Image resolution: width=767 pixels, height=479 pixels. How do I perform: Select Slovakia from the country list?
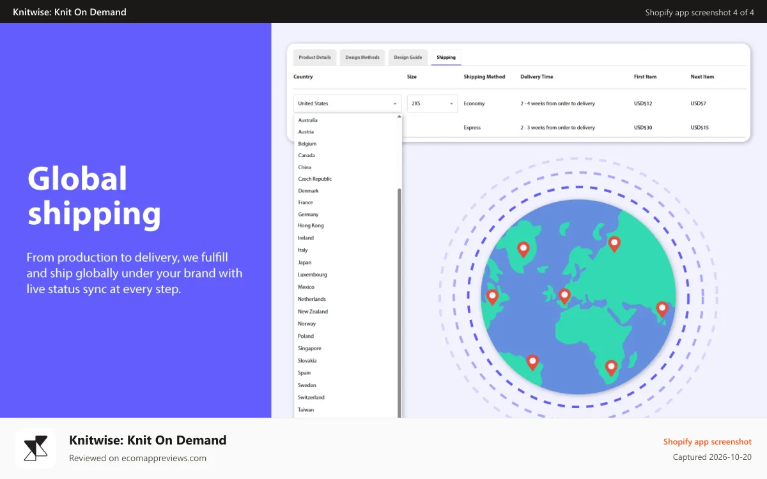click(307, 360)
